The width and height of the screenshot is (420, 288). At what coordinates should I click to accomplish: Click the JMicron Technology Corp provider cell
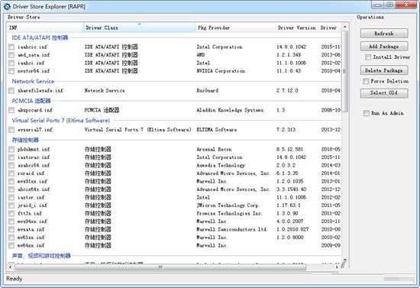[228, 205]
